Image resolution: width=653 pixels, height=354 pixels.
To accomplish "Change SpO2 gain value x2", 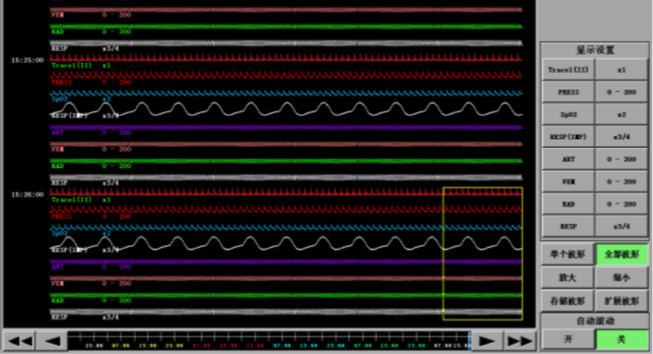I will click(x=622, y=114).
